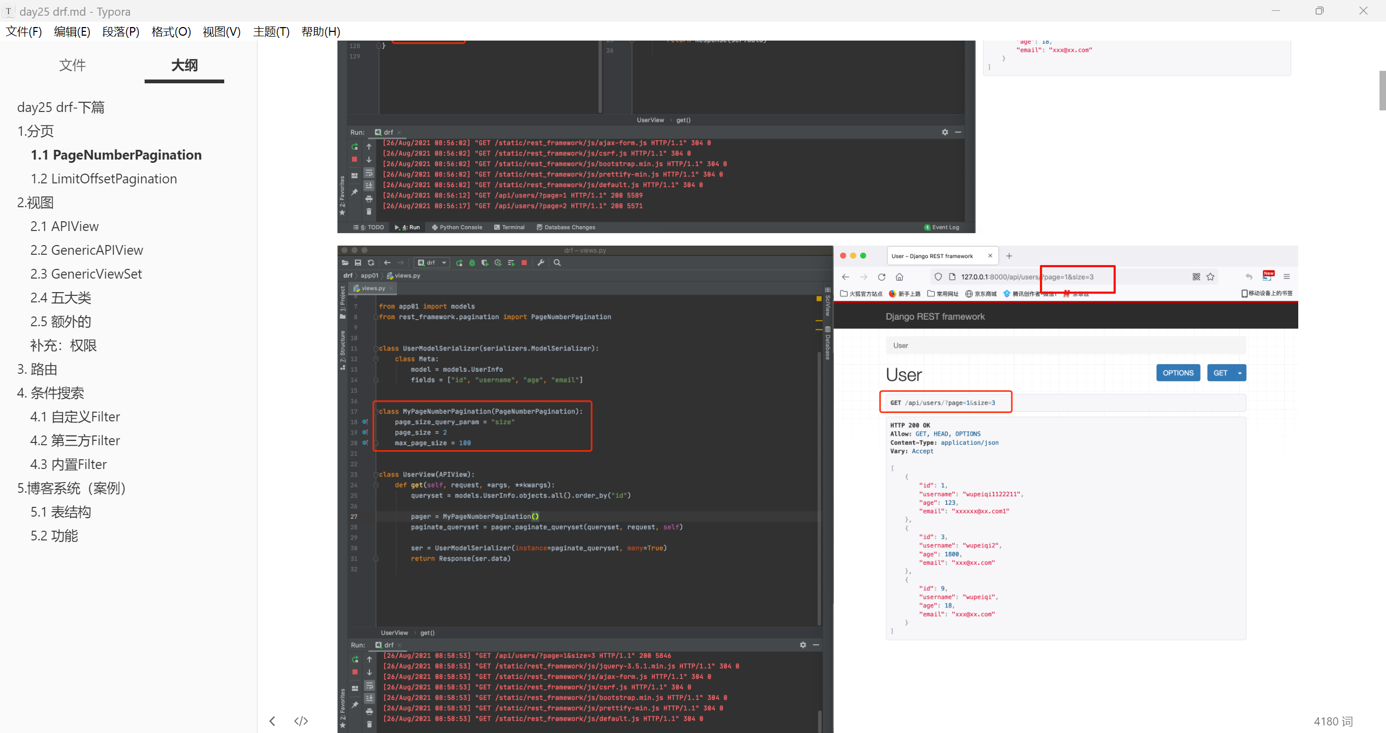Click GET button in Django REST framework
The width and height of the screenshot is (1386, 733).
point(1219,372)
